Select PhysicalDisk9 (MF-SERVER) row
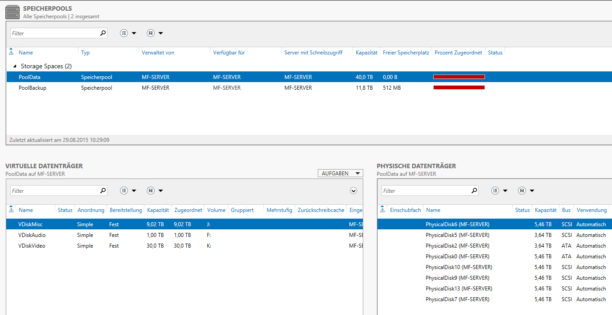The width and height of the screenshot is (612, 315). click(x=495, y=278)
